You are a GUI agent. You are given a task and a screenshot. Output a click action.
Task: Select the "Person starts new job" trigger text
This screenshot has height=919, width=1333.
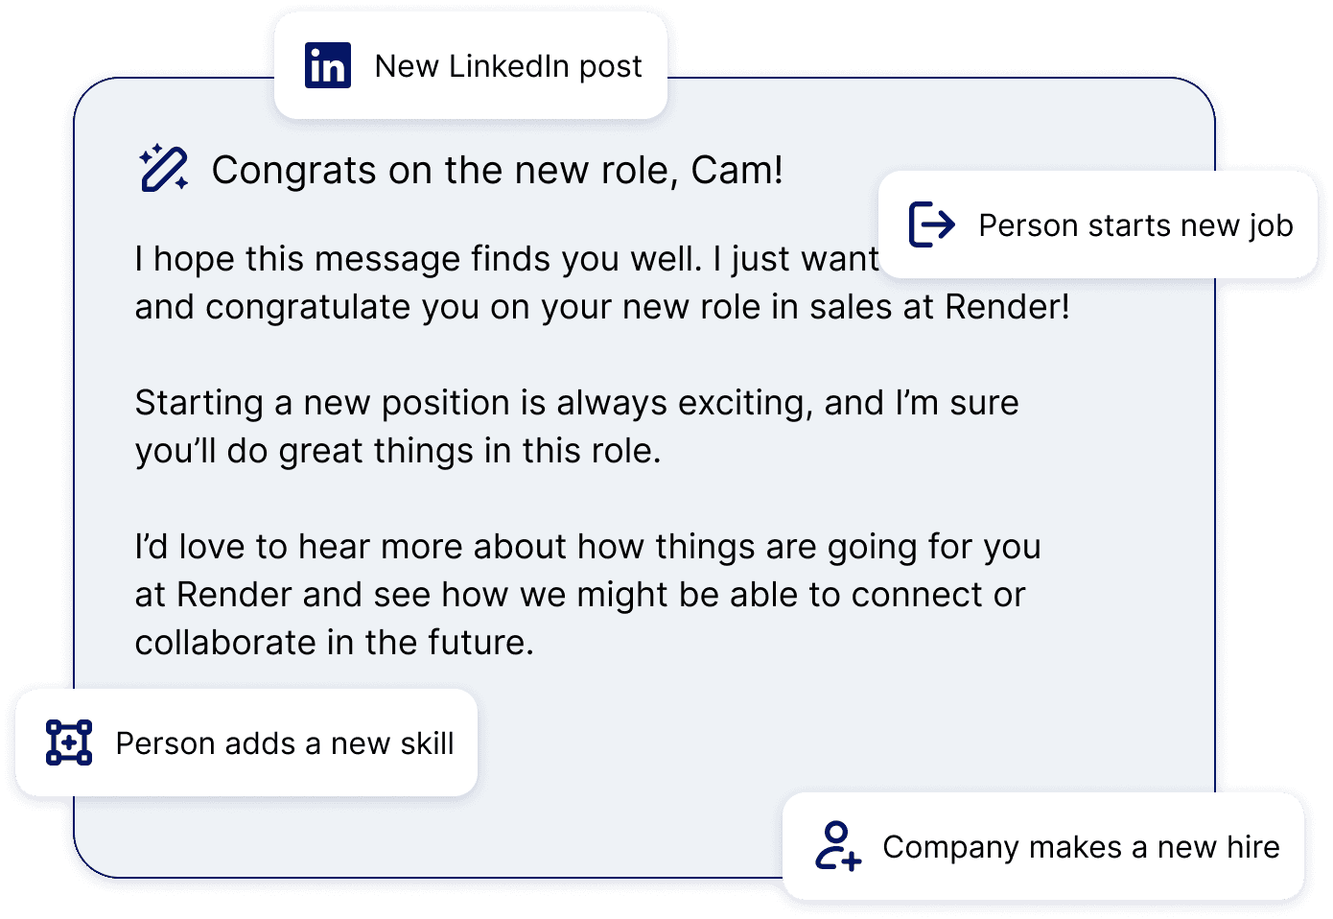coord(1135,225)
